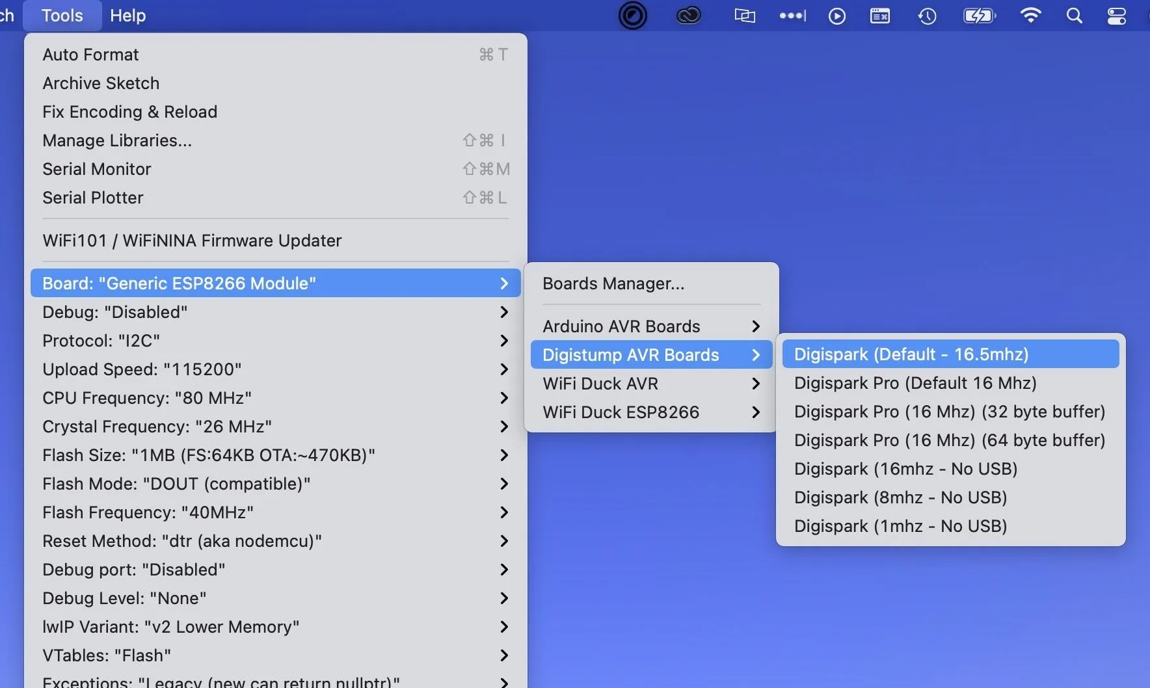Open Creative Cloud menu bar icon
This screenshot has width=1150, height=688.
(688, 16)
